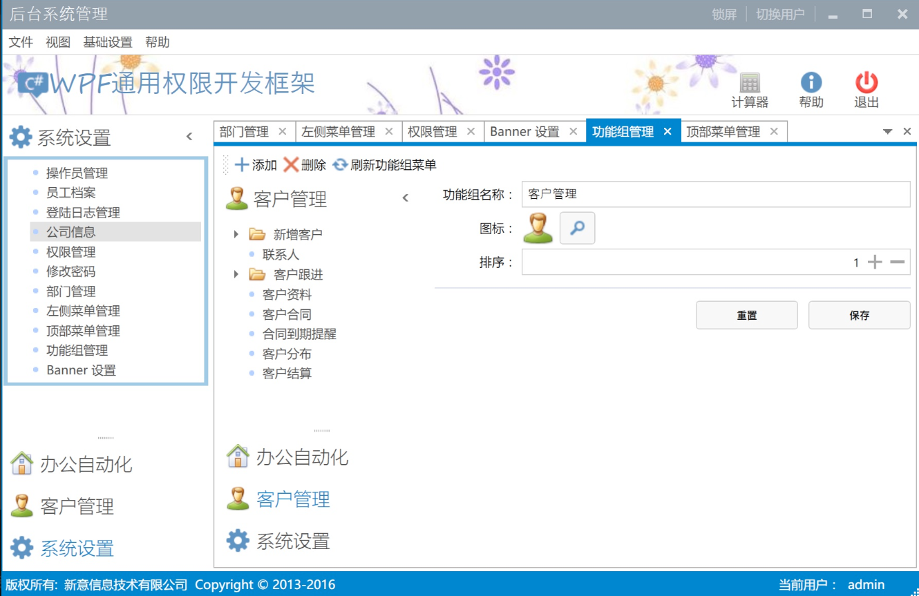Select 功能组管理 in sidebar list
Viewport: 919px width, 596px height.
pyautogui.click(x=77, y=350)
